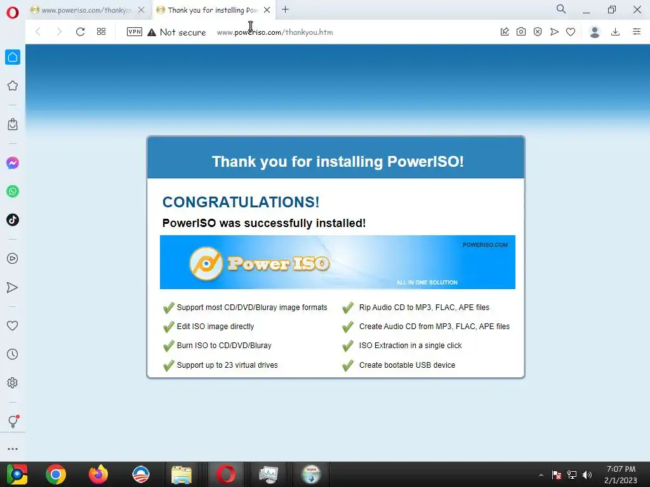Open My Flow arrow in sidebar
650x487 pixels.
(x=13, y=287)
